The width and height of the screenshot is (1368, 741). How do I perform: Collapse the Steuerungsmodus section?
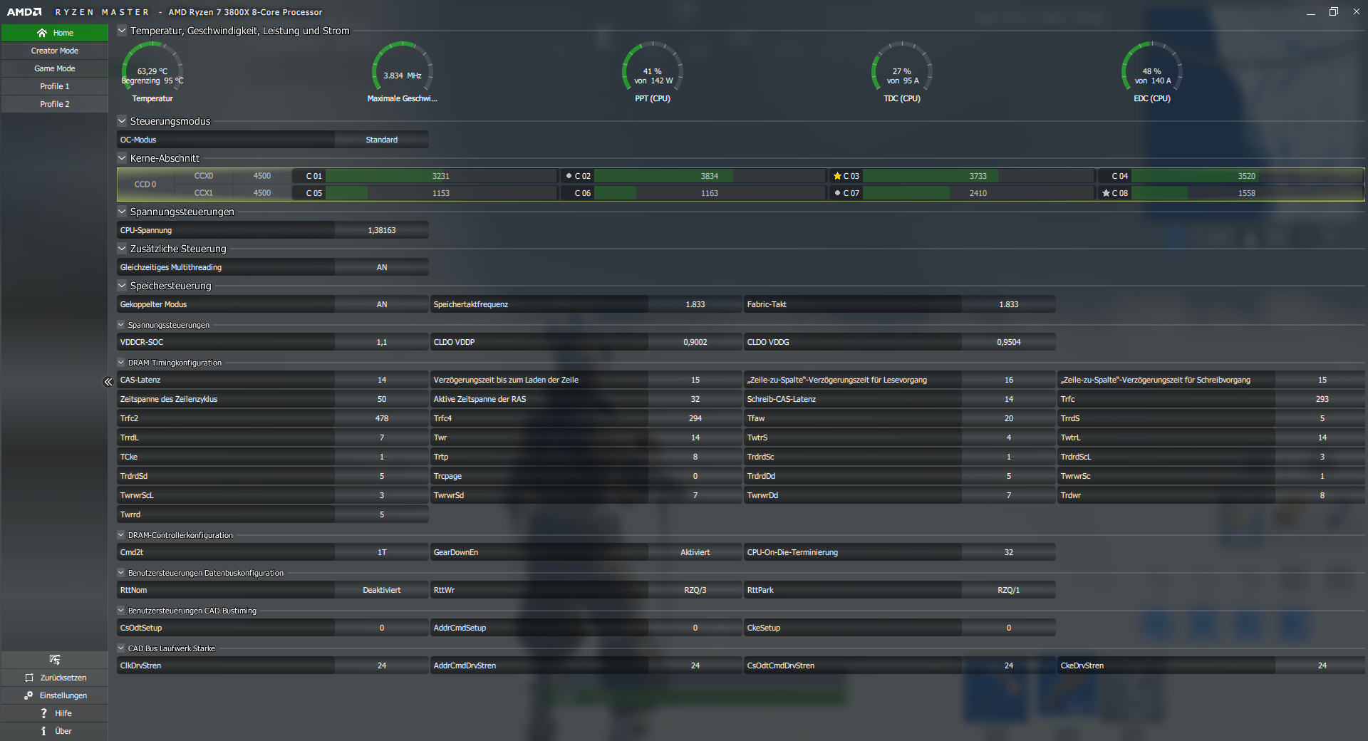122,121
